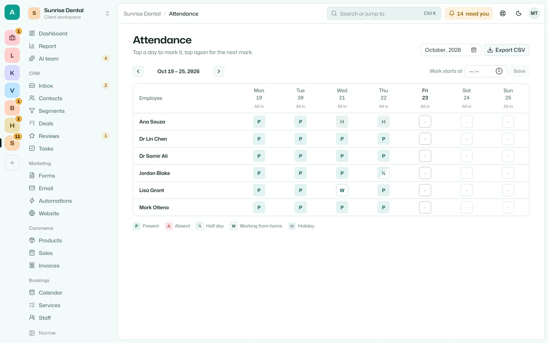Switch to the H workspace avatar

pyautogui.click(x=12, y=125)
